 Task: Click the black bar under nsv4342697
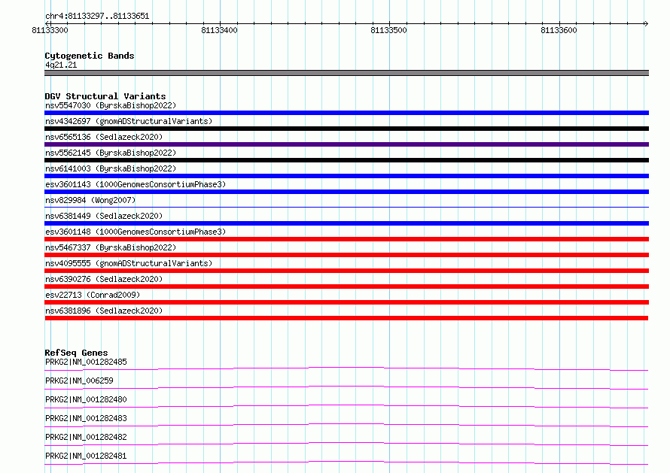coord(346,129)
